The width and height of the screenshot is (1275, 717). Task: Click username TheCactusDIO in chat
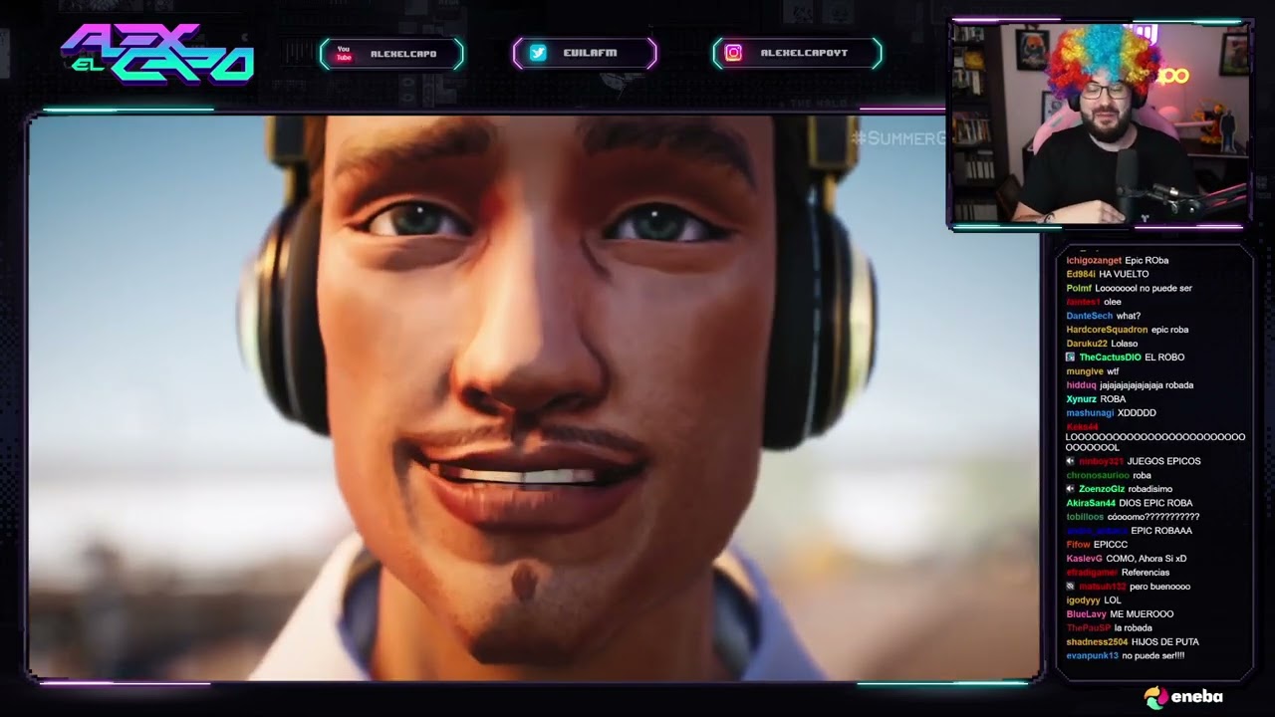pyautogui.click(x=1110, y=357)
